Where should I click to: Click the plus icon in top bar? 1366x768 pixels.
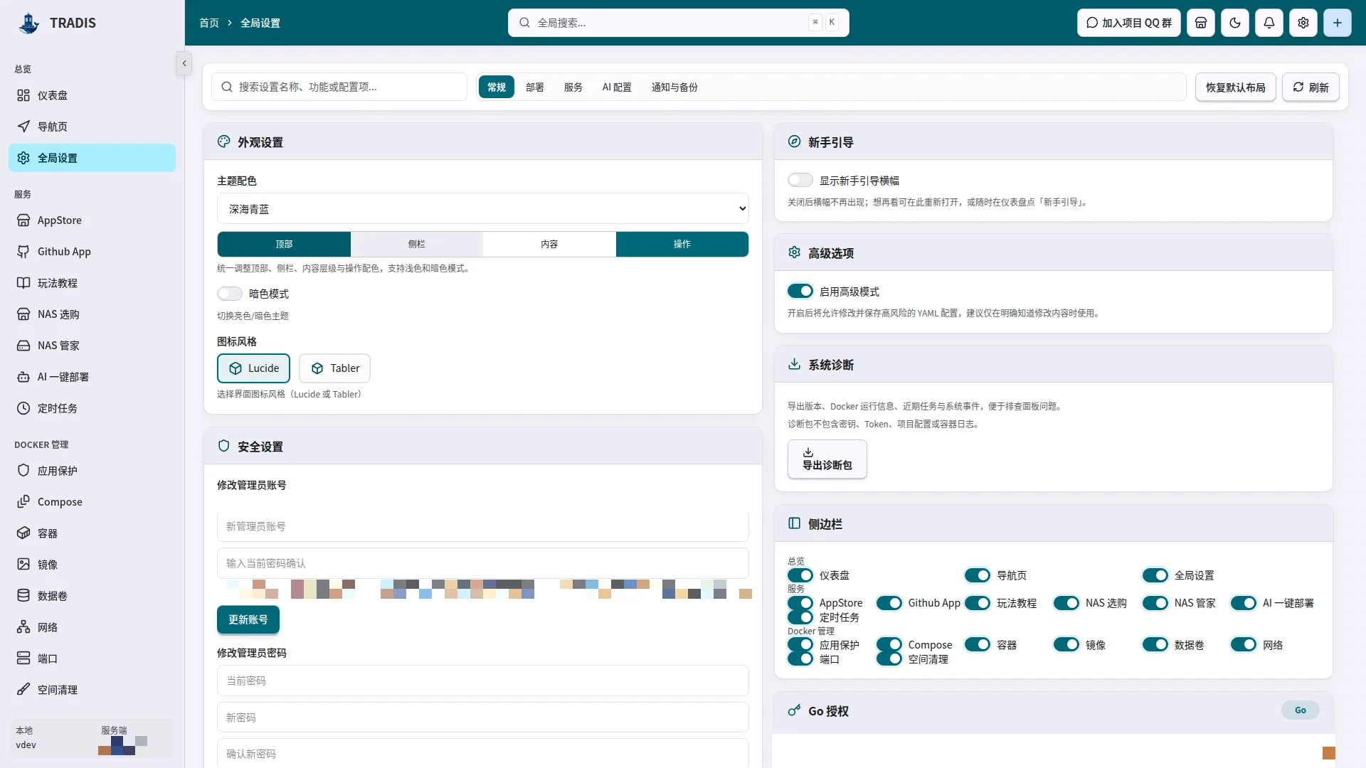point(1338,23)
